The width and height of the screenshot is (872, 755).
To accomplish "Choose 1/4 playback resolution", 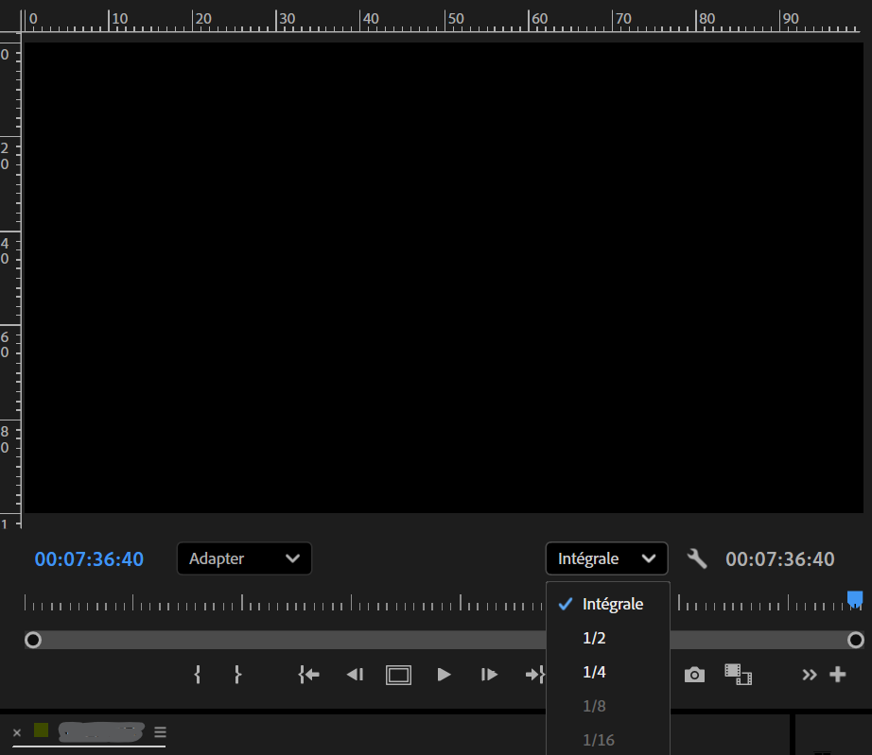I will 608,672.
